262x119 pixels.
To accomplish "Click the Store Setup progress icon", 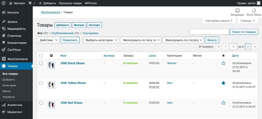I will point(254,11).
